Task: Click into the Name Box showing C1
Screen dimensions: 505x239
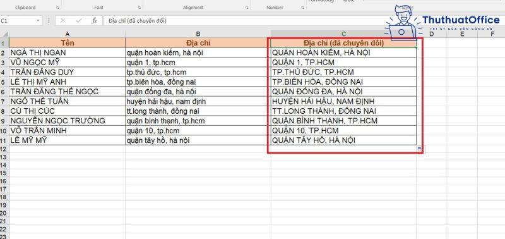Action: (x=18, y=21)
